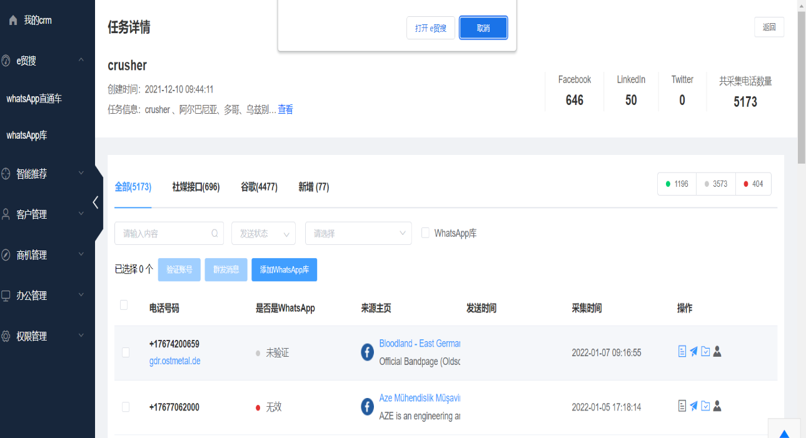The image size is (806, 438).
Task: Click the 查看 link in task info
Action: pyautogui.click(x=286, y=110)
